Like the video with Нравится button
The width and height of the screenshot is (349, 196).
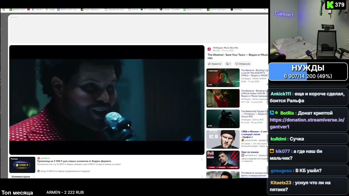tap(215, 64)
